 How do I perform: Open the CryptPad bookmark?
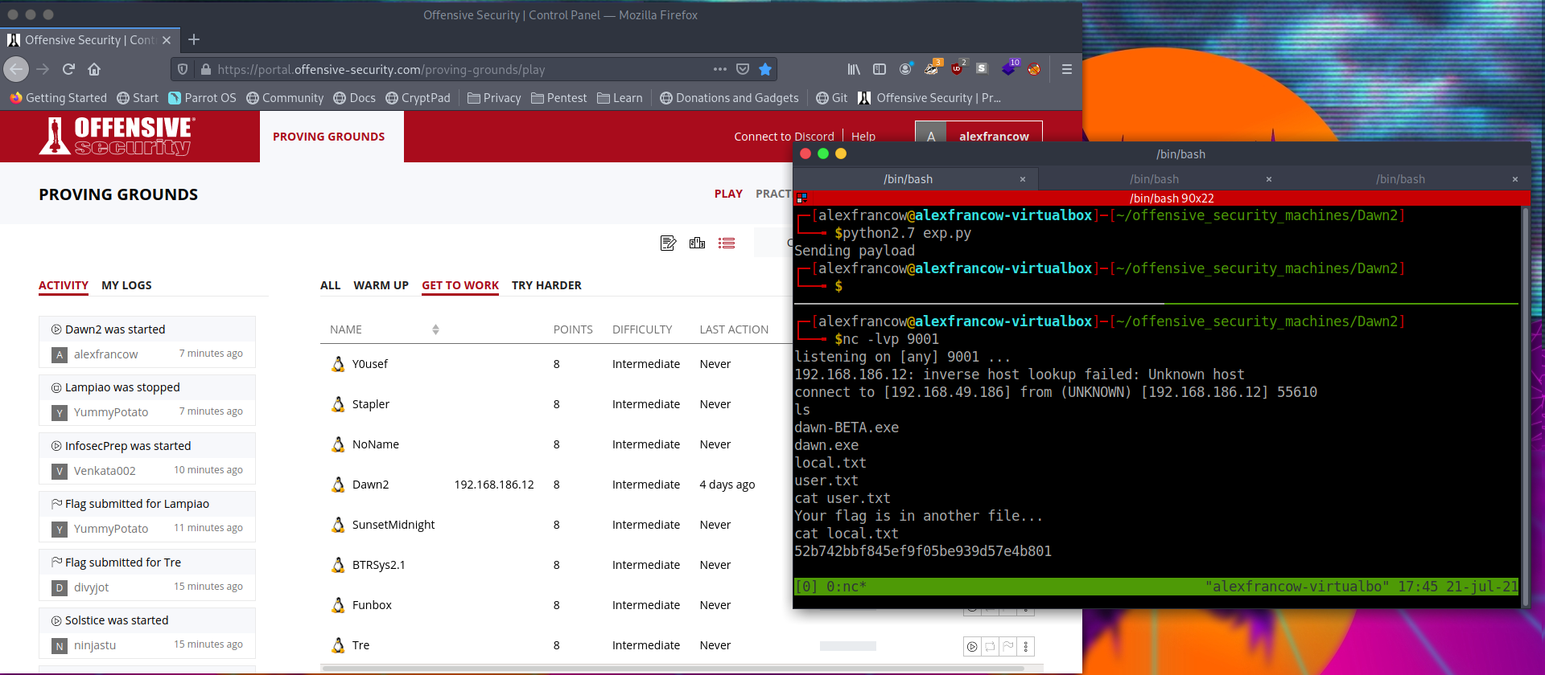point(418,98)
